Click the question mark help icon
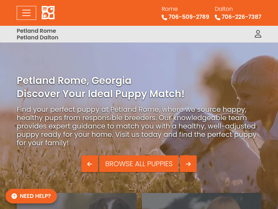 pos(14,196)
